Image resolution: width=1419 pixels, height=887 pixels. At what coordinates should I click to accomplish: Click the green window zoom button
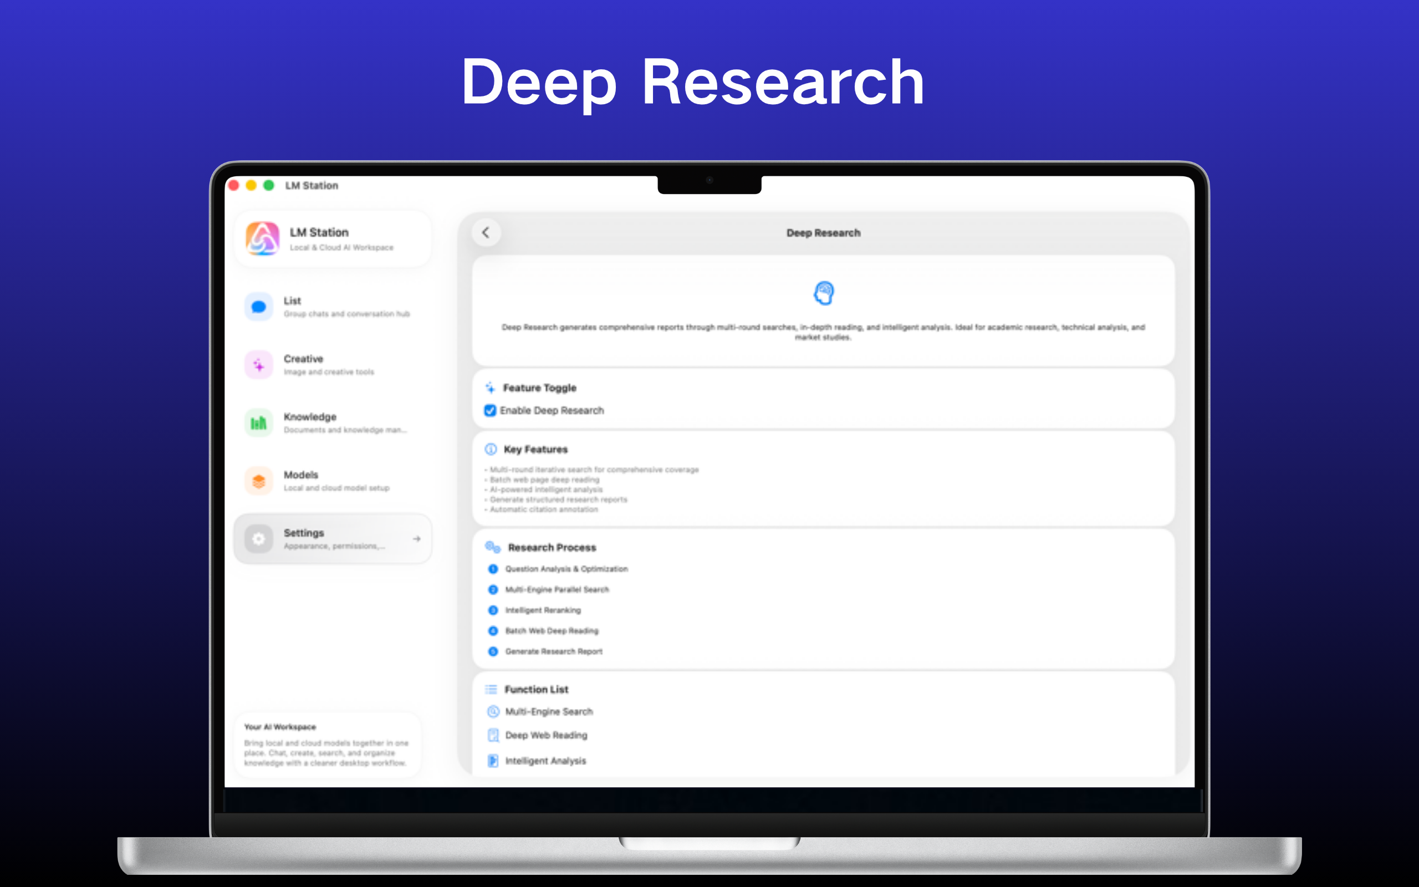(268, 185)
